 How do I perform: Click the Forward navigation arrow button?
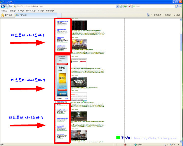click(8, 6)
